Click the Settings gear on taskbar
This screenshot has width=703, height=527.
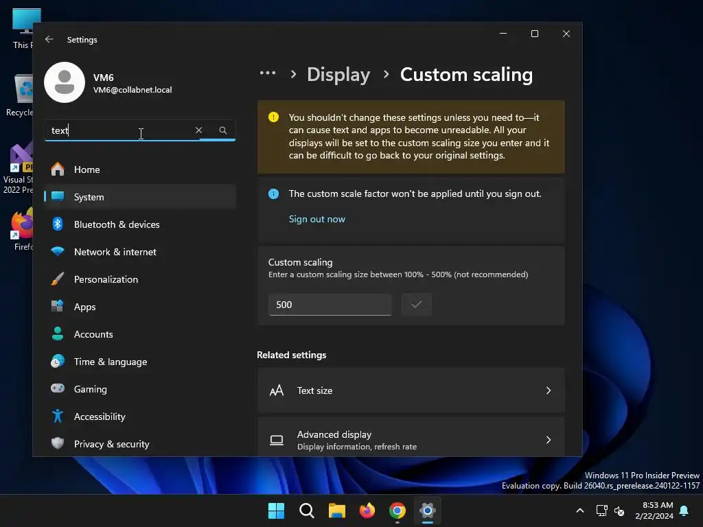[428, 511]
